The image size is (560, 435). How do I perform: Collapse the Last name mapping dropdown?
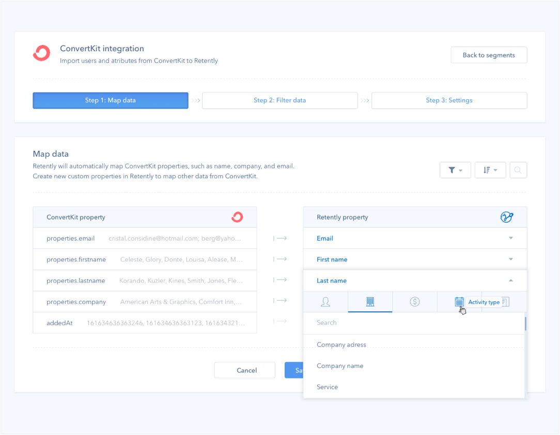510,280
